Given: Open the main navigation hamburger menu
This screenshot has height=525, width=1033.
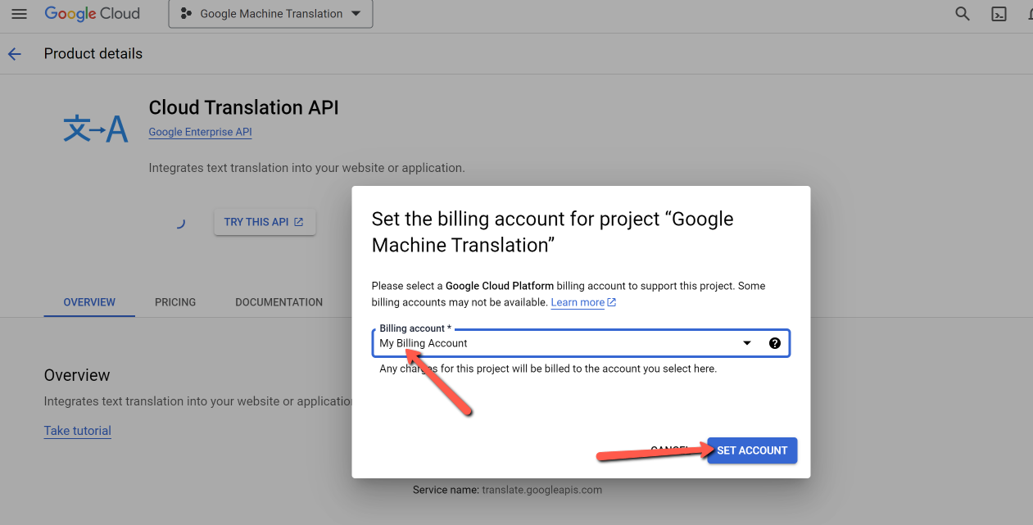Looking at the screenshot, I should (19, 14).
